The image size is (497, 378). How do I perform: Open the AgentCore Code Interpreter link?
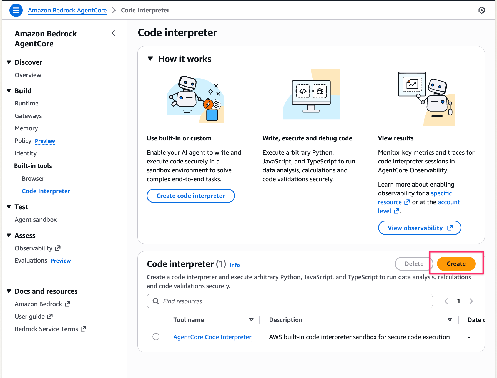click(x=212, y=337)
